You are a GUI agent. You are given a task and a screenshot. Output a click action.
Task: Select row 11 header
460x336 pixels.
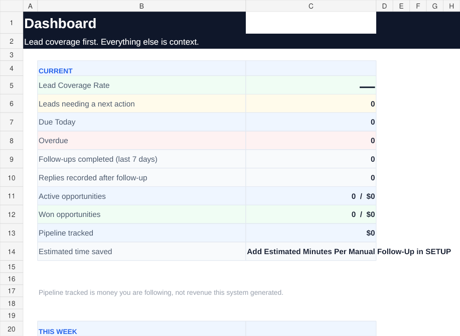tap(12, 196)
